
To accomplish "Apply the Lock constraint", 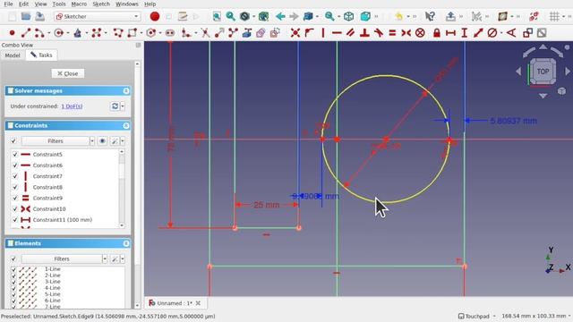I will click(437, 33).
